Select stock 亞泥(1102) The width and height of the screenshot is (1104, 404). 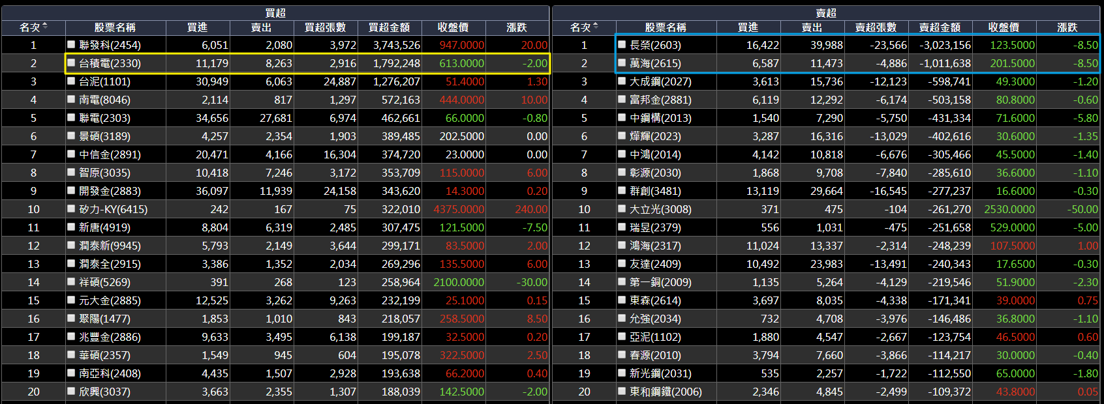click(x=655, y=337)
